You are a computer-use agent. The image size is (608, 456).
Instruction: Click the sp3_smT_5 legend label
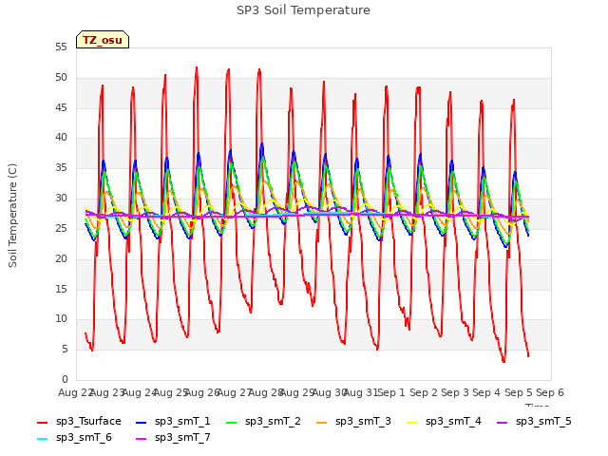pos(543,421)
